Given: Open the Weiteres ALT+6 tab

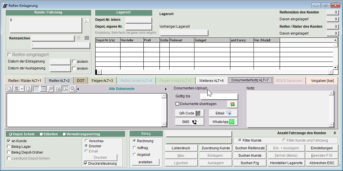Looking at the screenshot, I should [x=211, y=81].
